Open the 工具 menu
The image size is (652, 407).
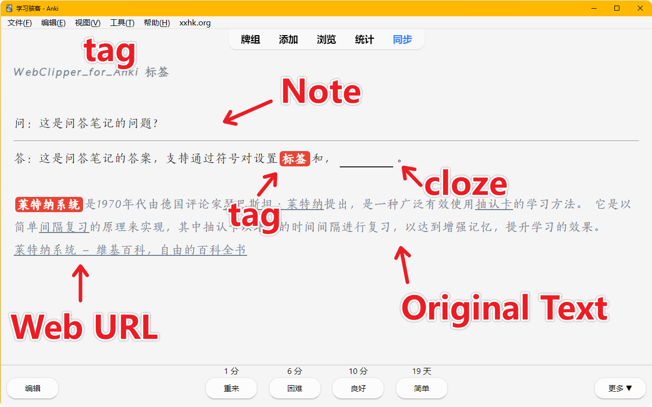tap(122, 22)
